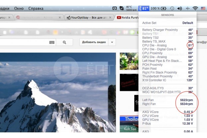
Task: Open the white flowers video thumbnail
Action: (129, 61)
